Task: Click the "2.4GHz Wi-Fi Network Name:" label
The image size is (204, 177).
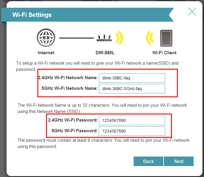Action: click(x=68, y=78)
